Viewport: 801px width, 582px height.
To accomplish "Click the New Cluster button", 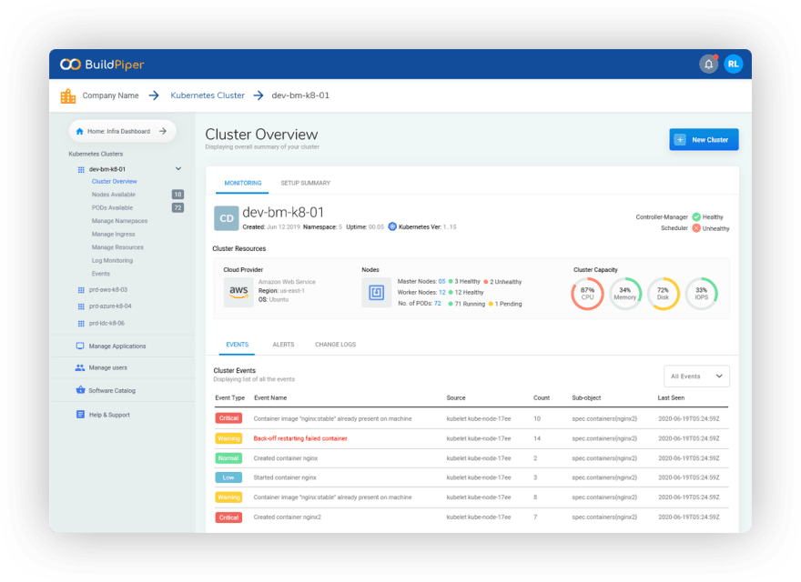I will (704, 139).
